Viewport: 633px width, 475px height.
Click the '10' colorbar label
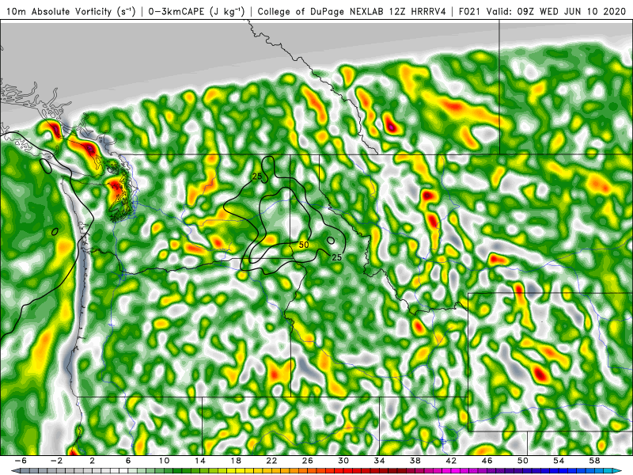(x=164, y=461)
